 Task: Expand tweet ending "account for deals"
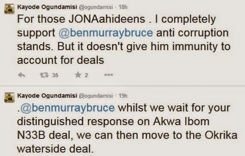point(124,40)
